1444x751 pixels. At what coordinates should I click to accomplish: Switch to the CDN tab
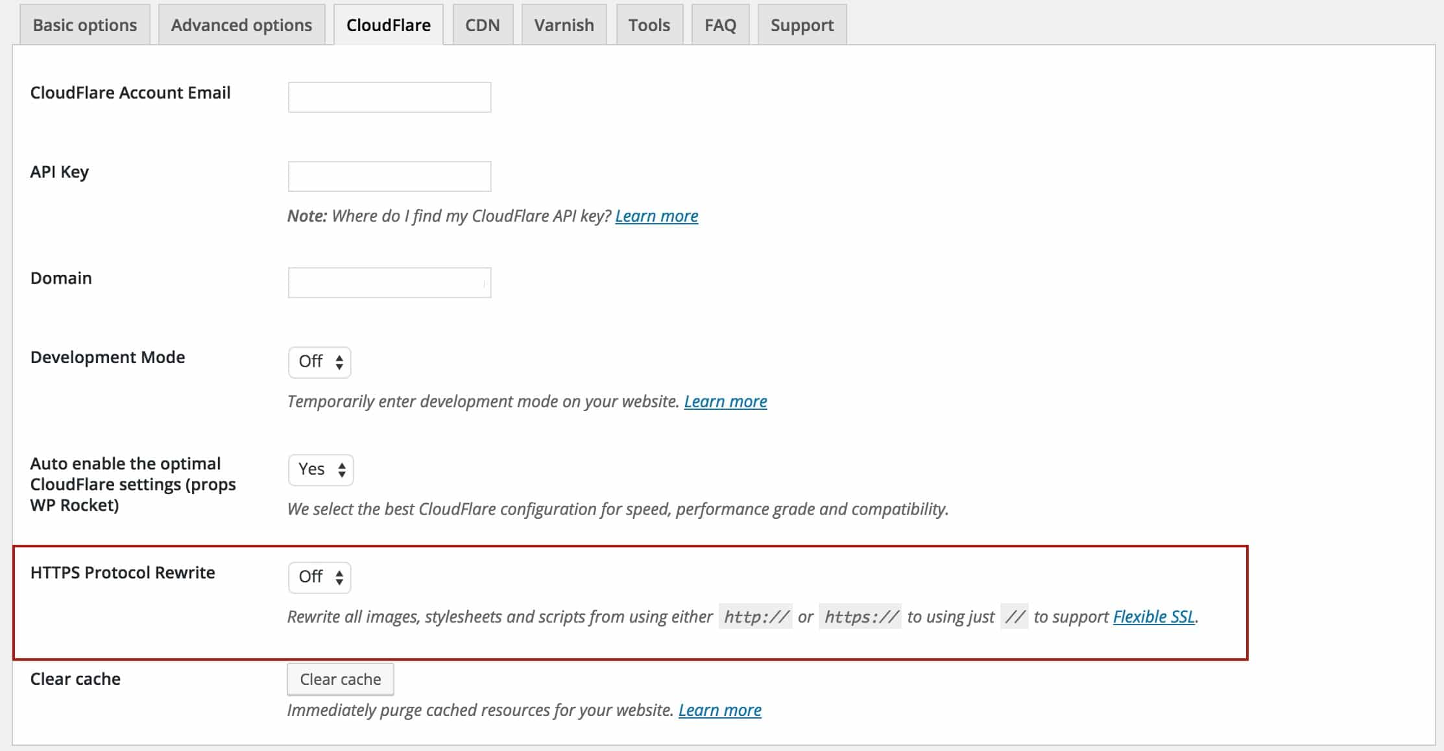click(x=481, y=25)
